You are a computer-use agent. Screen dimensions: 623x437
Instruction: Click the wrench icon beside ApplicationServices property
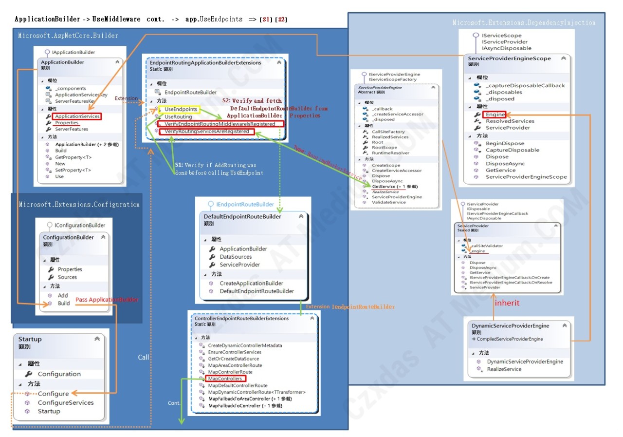click(x=49, y=116)
